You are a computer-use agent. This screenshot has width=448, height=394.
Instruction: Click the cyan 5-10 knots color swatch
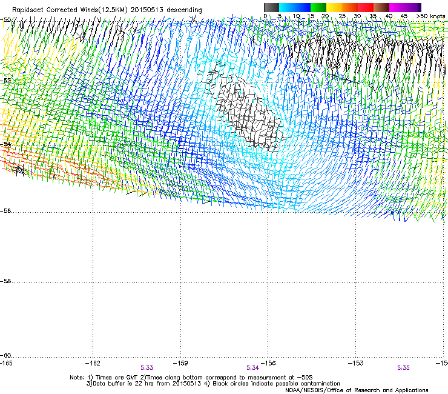(x=287, y=7)
